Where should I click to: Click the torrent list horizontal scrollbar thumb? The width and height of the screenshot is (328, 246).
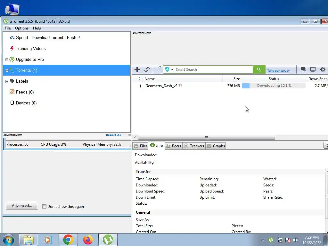pyautogui.click(x=207, y=137)
